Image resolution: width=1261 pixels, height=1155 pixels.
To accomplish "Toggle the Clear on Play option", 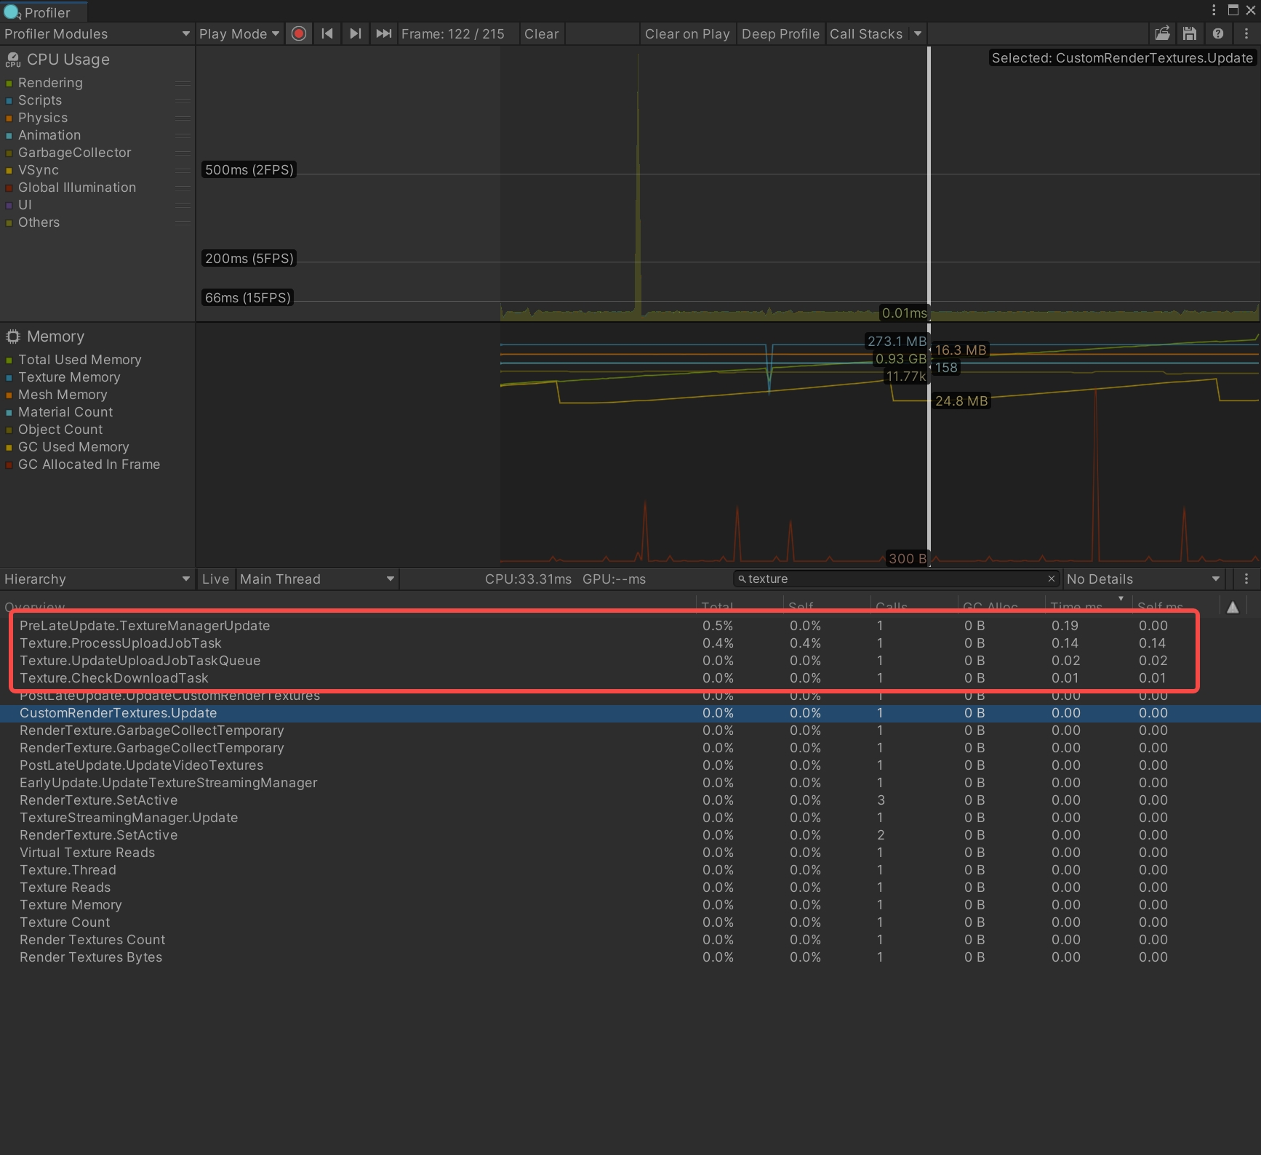I will [x=686, y=34].
